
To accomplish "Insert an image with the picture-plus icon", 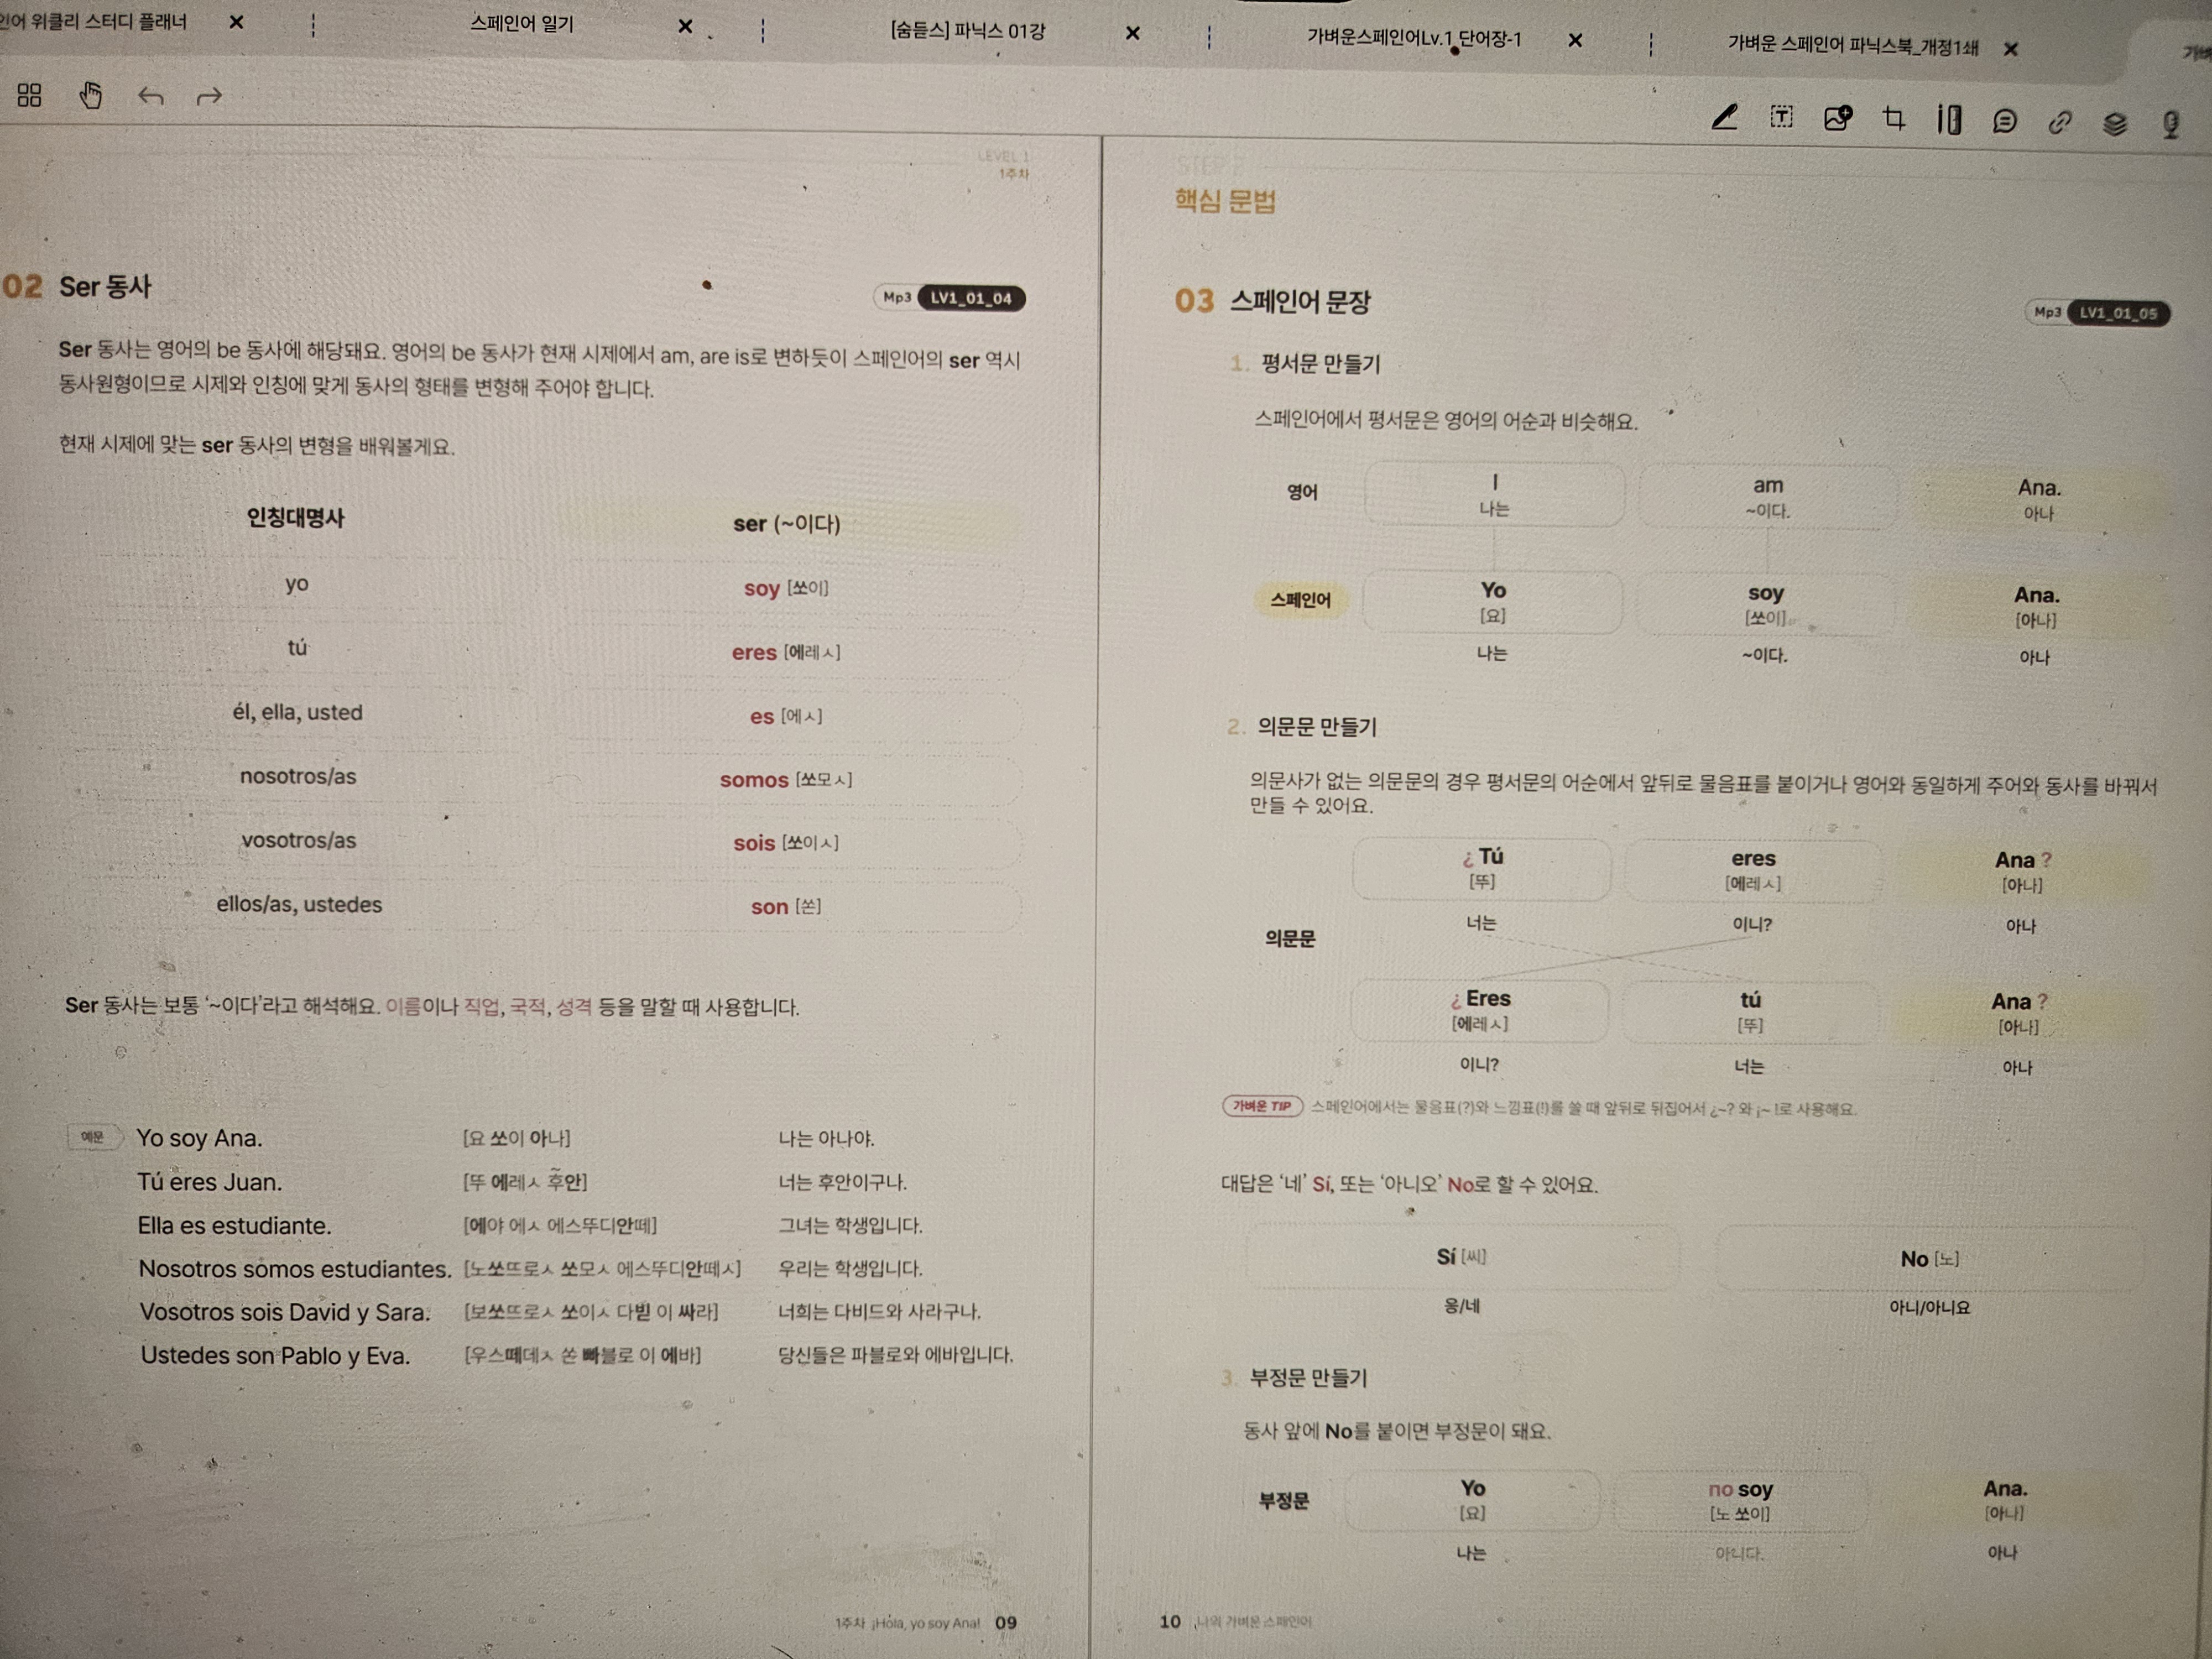I will pyautogui.click(x=1837, y=118).
